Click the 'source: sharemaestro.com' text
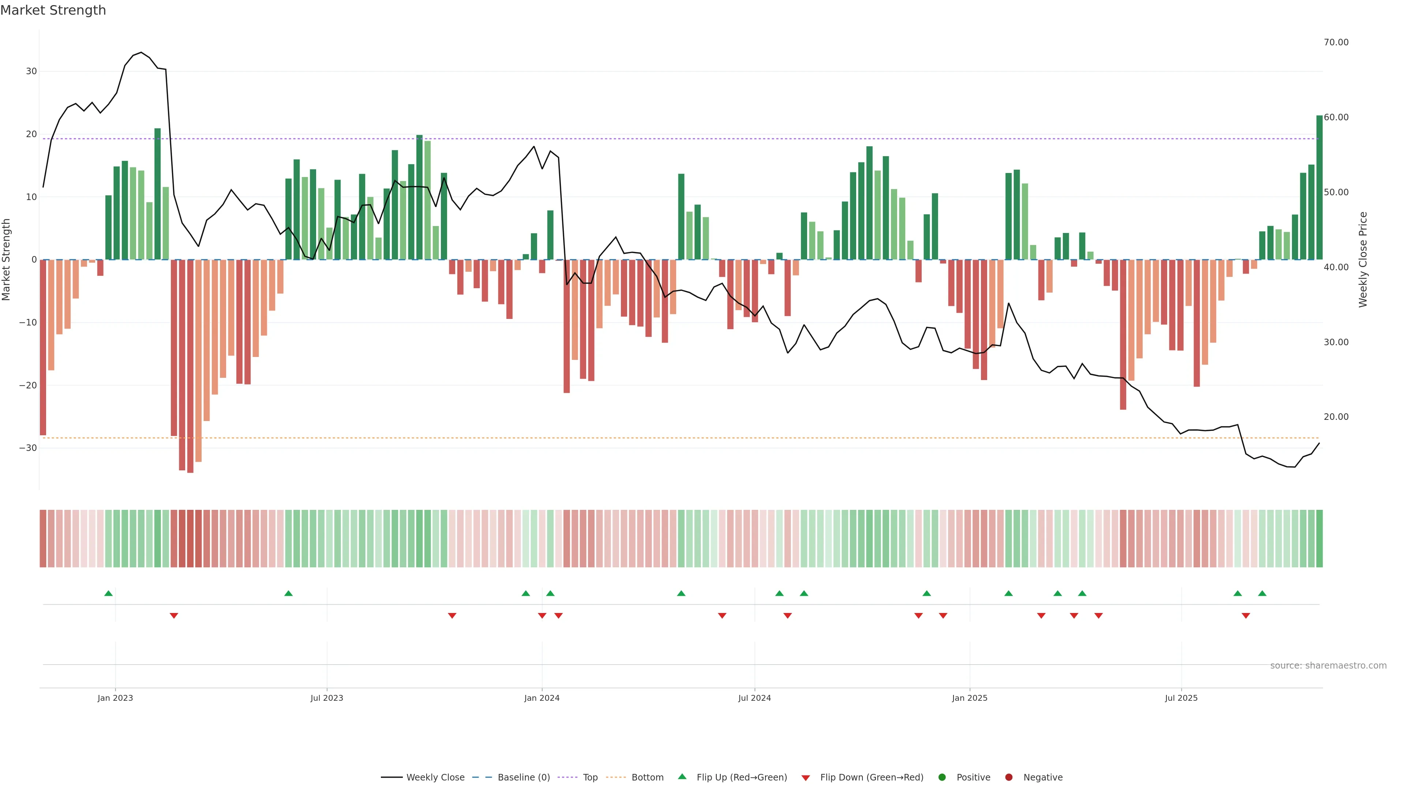1405x790 pixels. click(x=1328, y=666)
